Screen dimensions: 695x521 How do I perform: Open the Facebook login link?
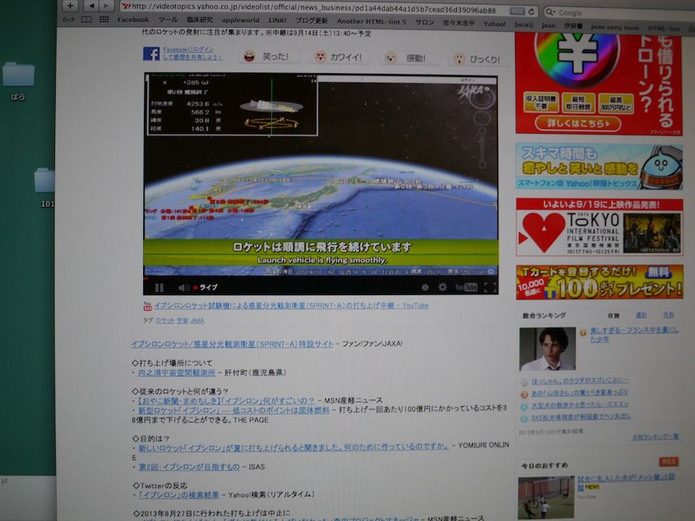[x=192, y=53]
